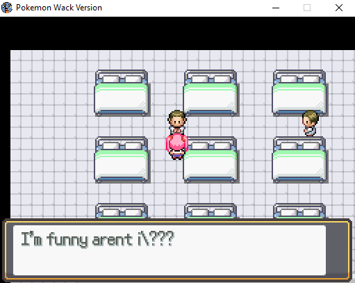This screenshot has height=283, width=355.
Task: Click the mustached man facing the player
Action: pos(177,122)
